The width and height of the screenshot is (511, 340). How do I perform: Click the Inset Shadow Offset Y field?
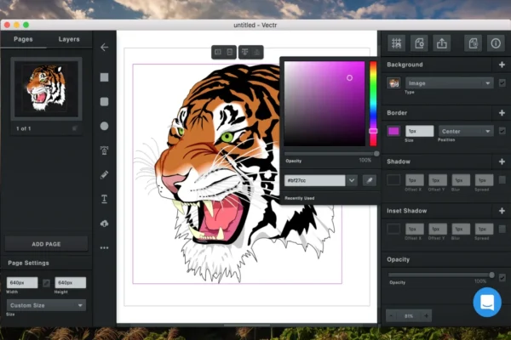pyautogui.click(x=438, y=229)
